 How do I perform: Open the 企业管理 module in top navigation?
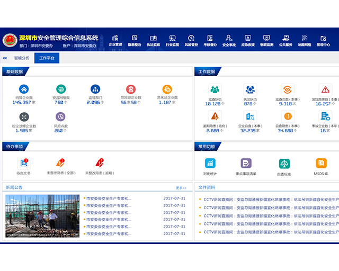[115, 40]
